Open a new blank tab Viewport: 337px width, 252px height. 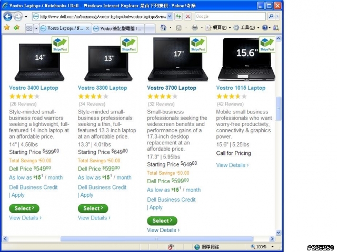pos(150,28)
